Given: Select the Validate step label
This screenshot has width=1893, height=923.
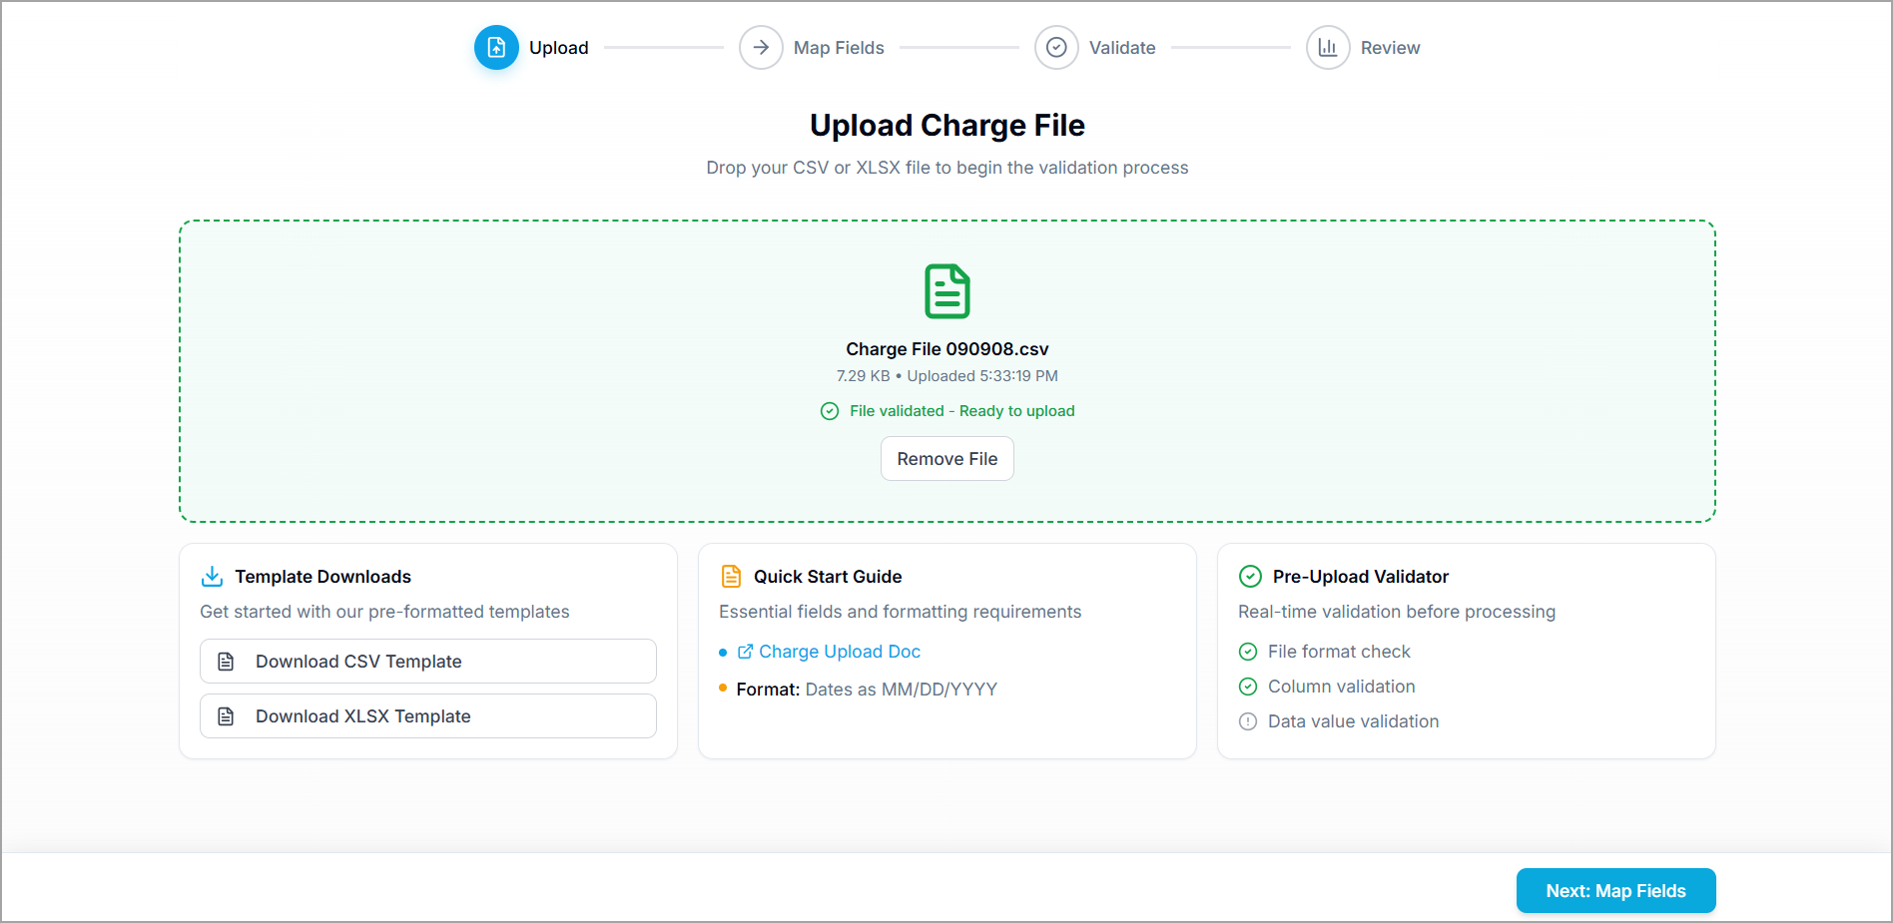Looking at the screenshot, I should 1122,48.
